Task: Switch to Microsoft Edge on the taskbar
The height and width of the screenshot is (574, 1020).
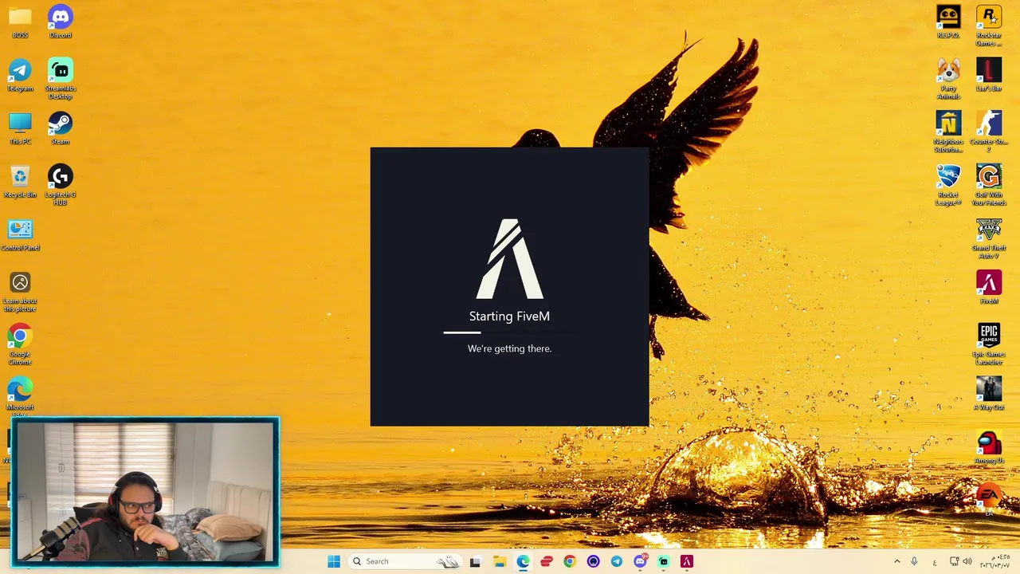Action: 523,561
